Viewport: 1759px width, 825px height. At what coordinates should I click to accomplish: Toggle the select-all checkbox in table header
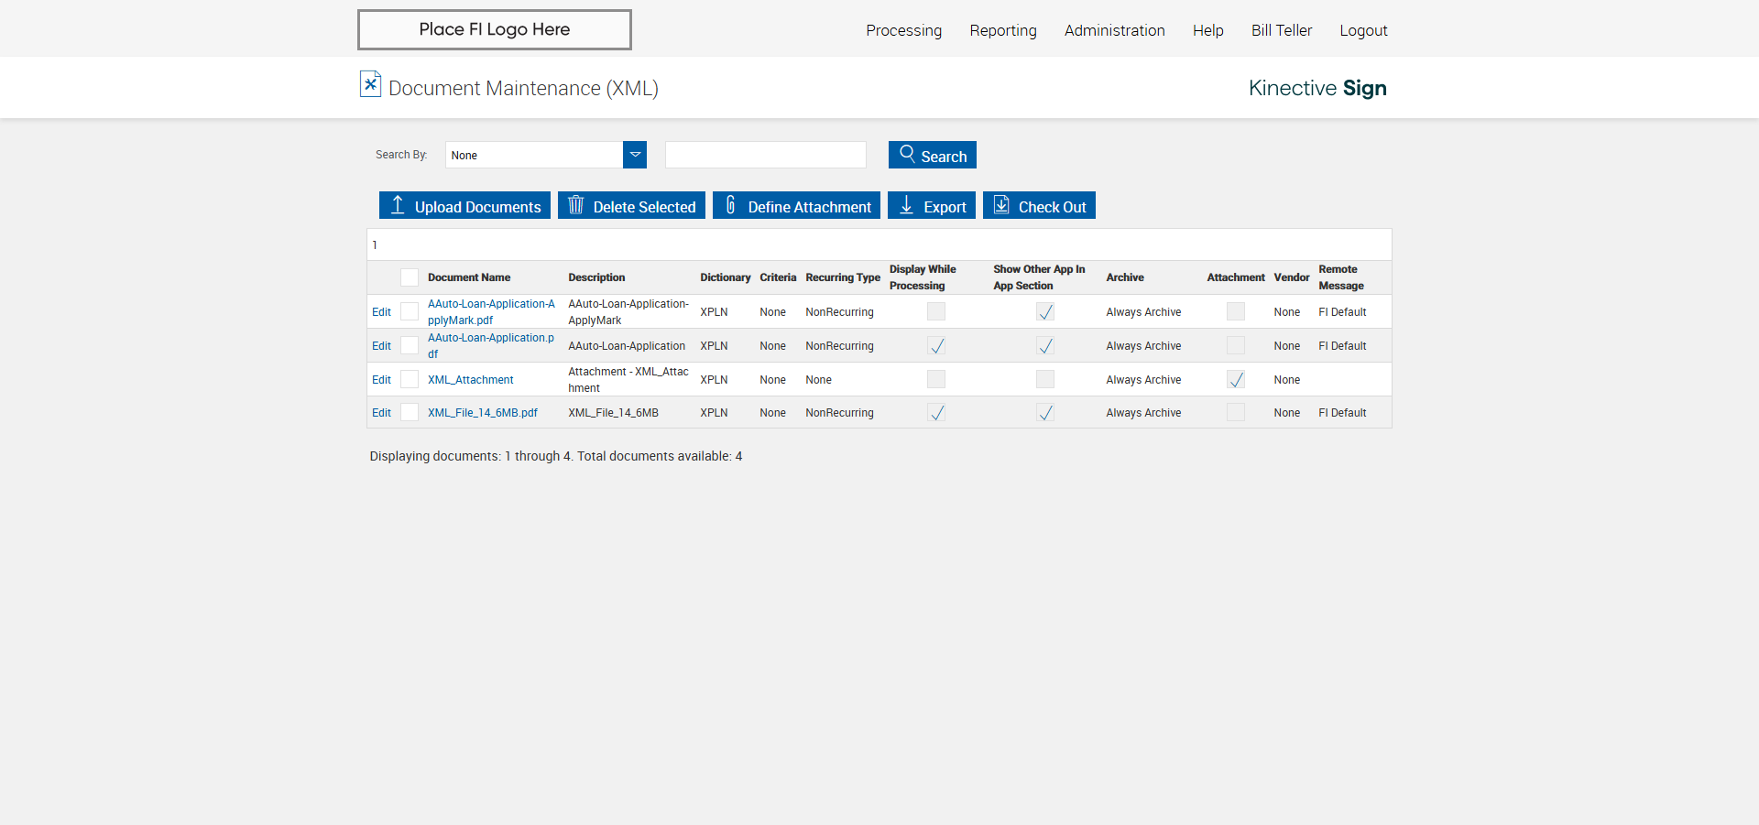tap(410, 277)
